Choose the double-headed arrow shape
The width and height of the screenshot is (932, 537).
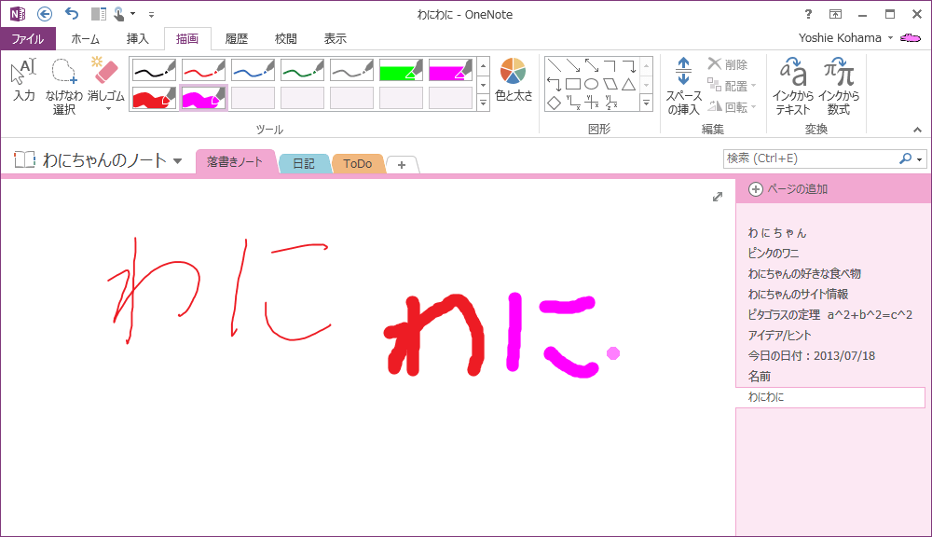pos(592,65)
